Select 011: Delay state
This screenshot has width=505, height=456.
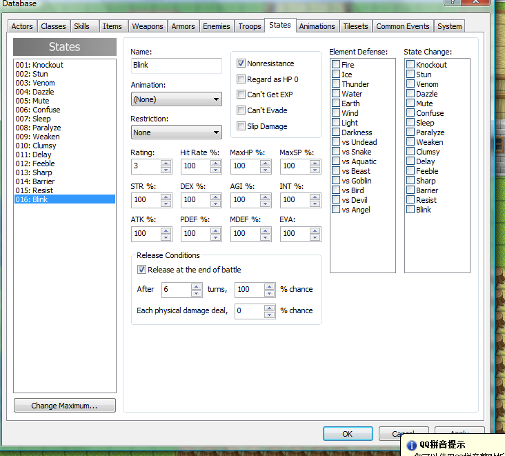(x=64, y=155)
